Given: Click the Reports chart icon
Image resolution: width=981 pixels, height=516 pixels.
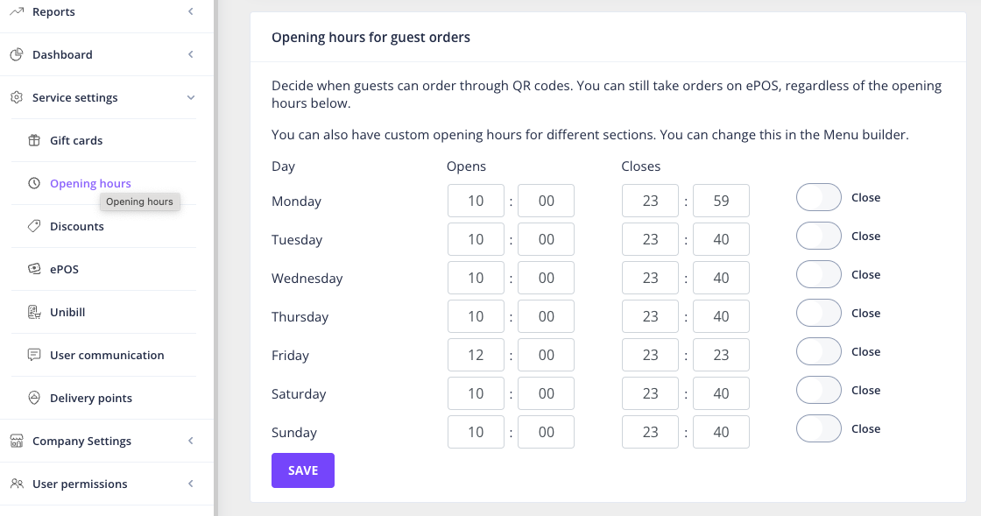Looking at the screenshot, I should pos(17,11).
